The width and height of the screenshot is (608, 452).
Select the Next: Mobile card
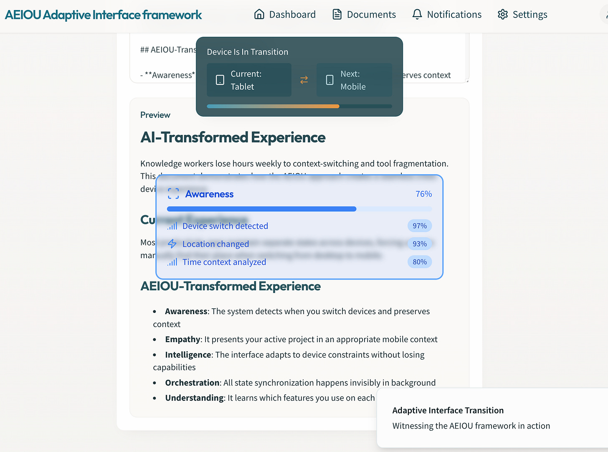coord(354,80)
